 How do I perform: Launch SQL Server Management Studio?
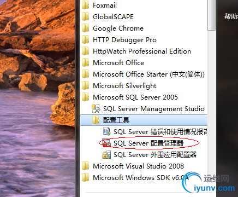(154, 109)
